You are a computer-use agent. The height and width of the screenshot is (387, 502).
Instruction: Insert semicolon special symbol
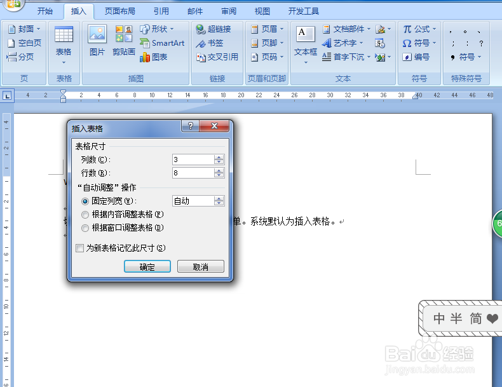452,43
